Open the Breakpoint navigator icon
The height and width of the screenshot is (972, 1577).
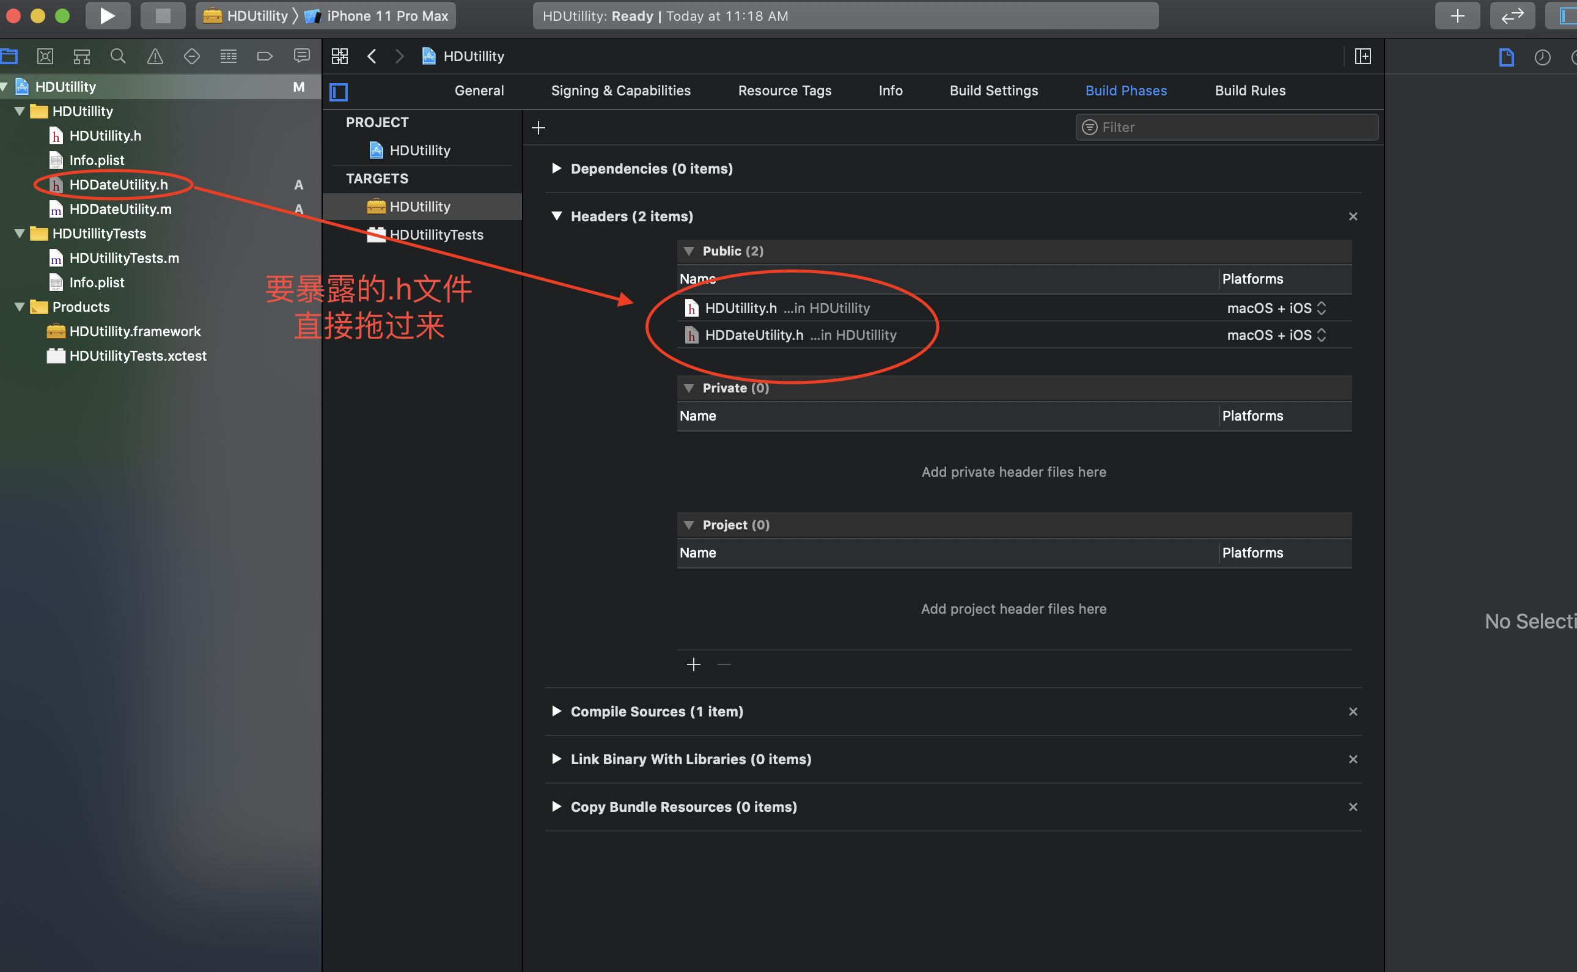[x=265, y=57]
